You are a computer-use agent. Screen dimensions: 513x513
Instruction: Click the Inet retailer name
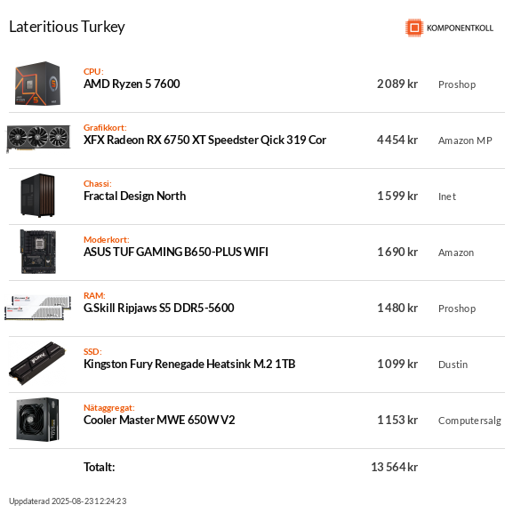[x=447, y=196]
